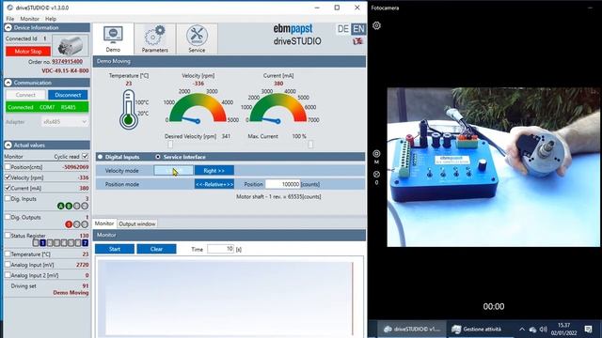Collapse the Communication section
This screenshot has width=602, height=338.
pyautogui.click(x=8, y=83)
